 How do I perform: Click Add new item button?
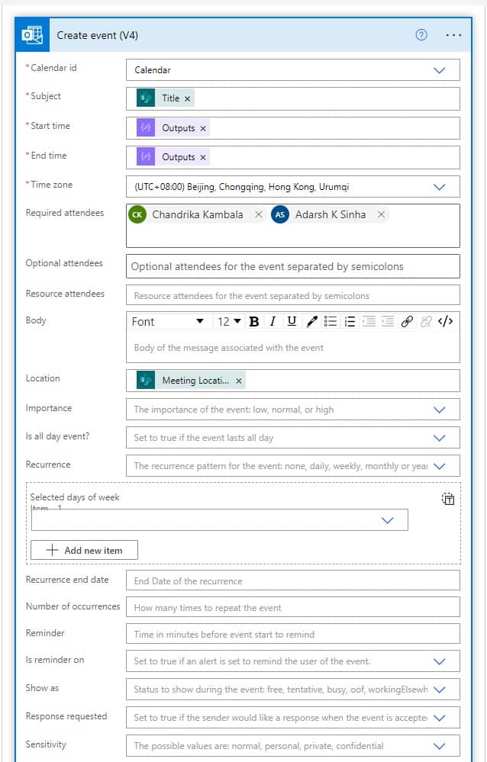[84, 550]
